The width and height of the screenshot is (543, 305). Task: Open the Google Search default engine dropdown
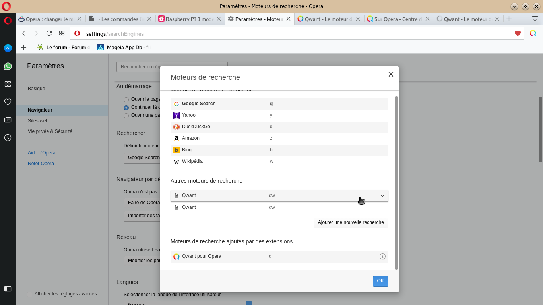(x=142, y=158)
